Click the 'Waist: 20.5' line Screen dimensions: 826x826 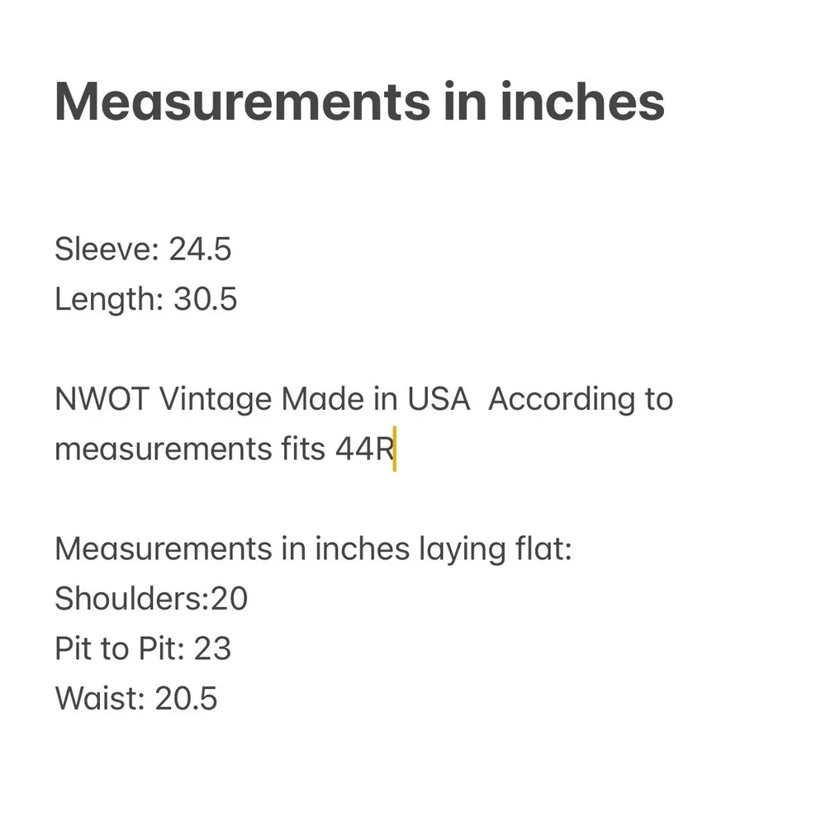[136, 699]
